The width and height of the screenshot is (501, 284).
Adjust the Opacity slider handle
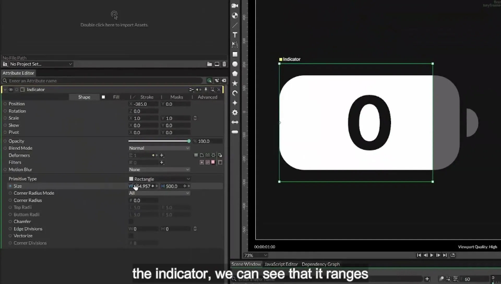point(189,141)
